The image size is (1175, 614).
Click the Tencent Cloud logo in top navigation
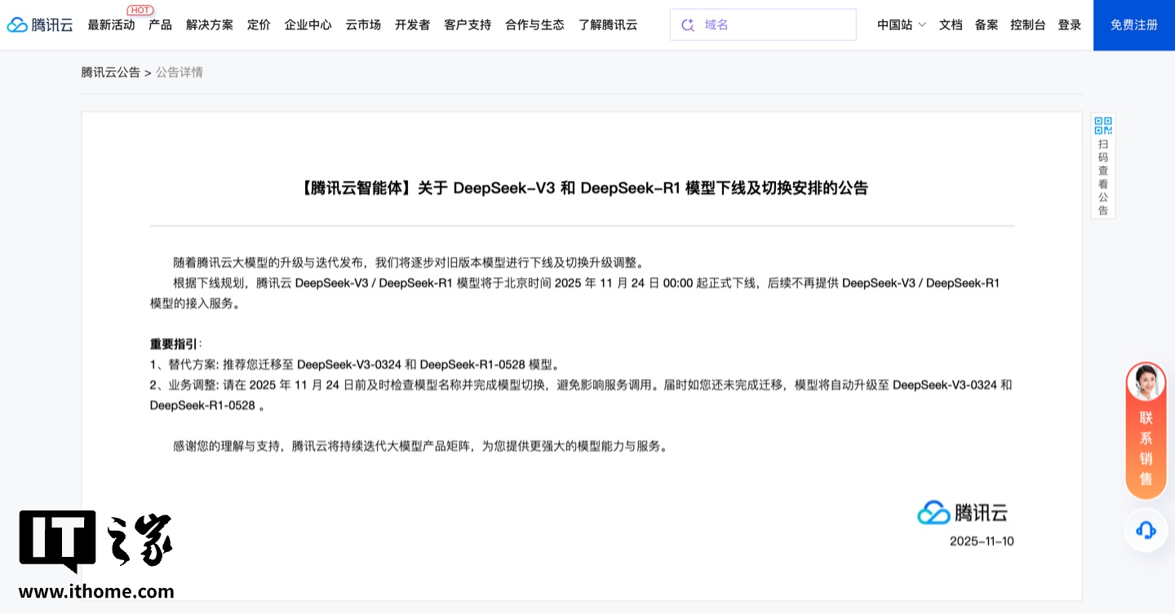(x=39, y=24)
